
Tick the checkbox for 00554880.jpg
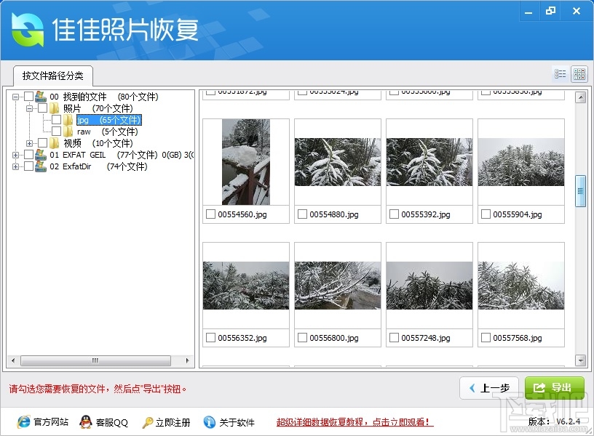302,214
